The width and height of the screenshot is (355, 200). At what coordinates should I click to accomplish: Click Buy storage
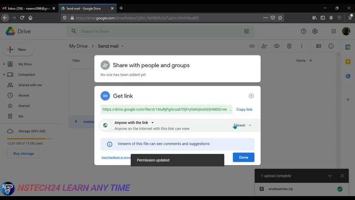[x=23, y=153]
